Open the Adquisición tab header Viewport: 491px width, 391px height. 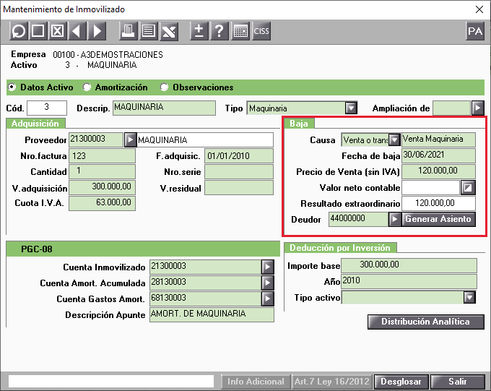coord(35,124)
